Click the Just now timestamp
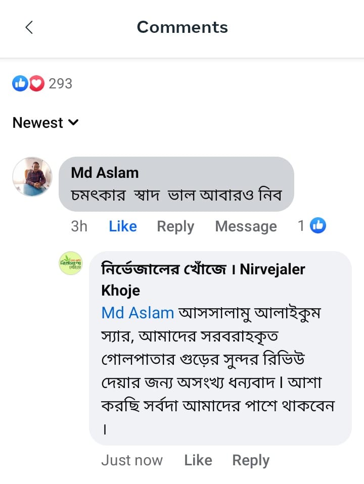Viewport: 364px width, 484px height. (132, 460)
